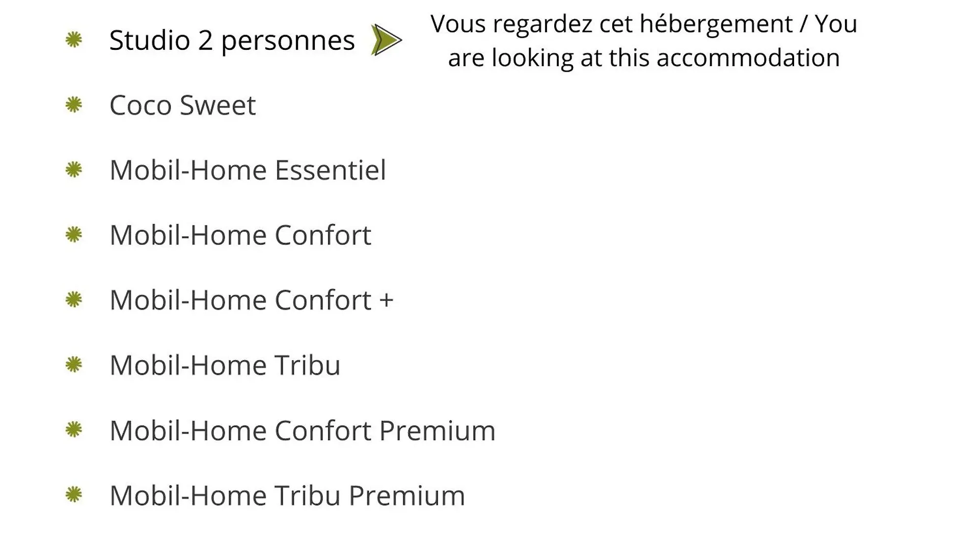Click the green arrow beside Studio 2 personnes
978x550 pixels.
tap(387, 40)
